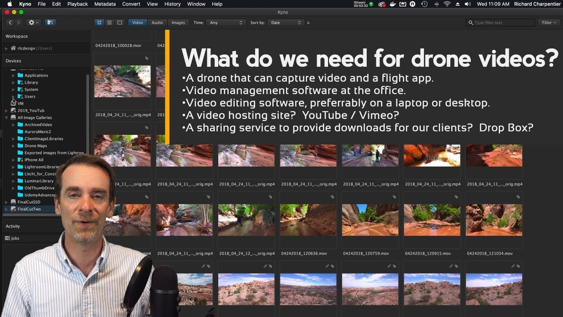Open thumbnail for 04242018_120636.mov
563x317 pixels.
(x=308, y=220)
